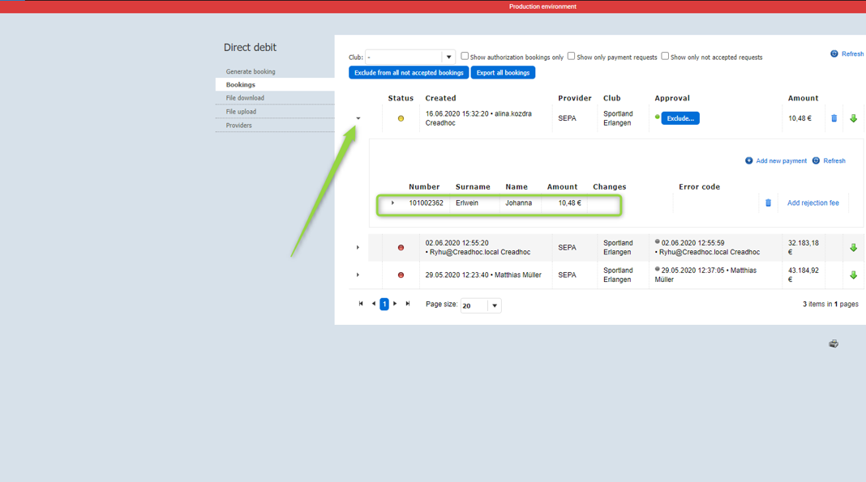Delete Johanna Erlwein payment with trash icon

[x=768, y=203]
